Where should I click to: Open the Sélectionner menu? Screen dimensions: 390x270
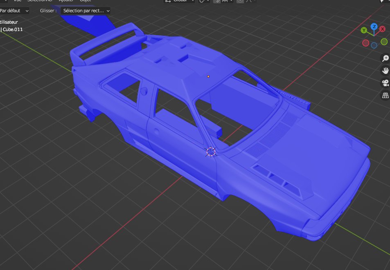click(x=41, y=1)
